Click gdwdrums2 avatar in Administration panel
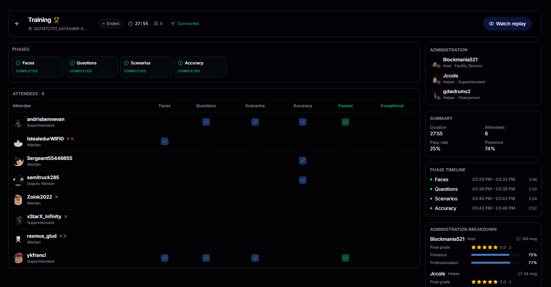The width and height of the screenshot is (551, 287). [435, 96]
